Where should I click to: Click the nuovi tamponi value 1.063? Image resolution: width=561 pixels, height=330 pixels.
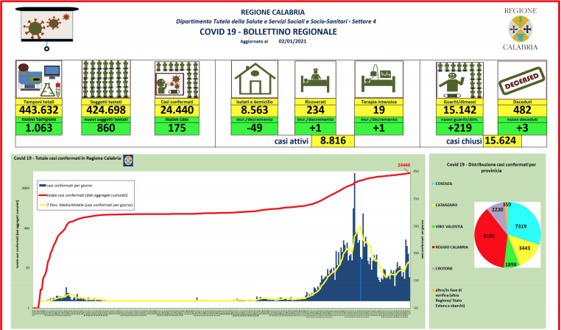(38, 127)
